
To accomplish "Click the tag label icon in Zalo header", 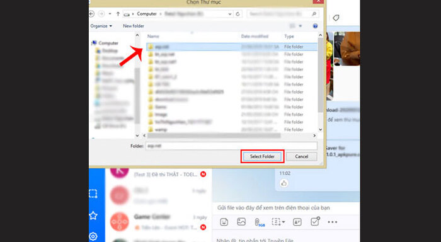I will point(336,18).
